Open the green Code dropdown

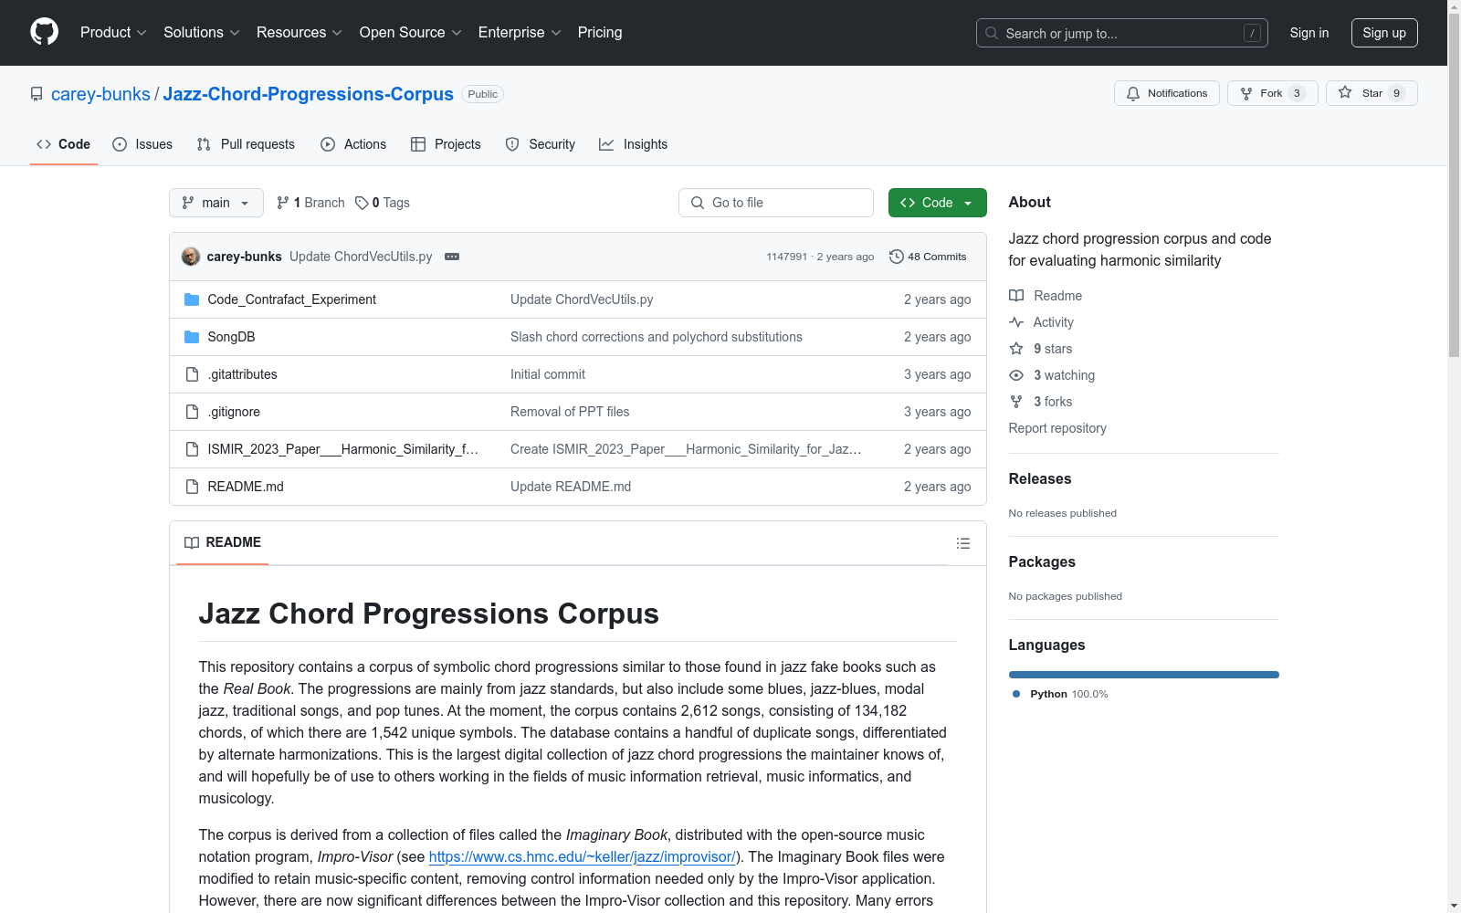[937, 203]
